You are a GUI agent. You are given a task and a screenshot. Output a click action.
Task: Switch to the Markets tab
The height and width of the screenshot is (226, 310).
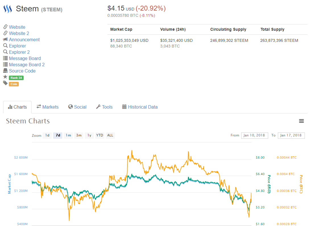click(48, 107)
